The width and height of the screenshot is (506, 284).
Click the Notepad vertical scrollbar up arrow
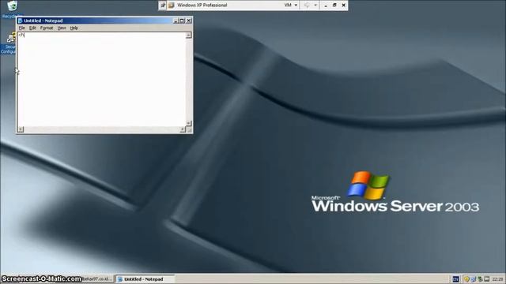click(x=188, y=35)
